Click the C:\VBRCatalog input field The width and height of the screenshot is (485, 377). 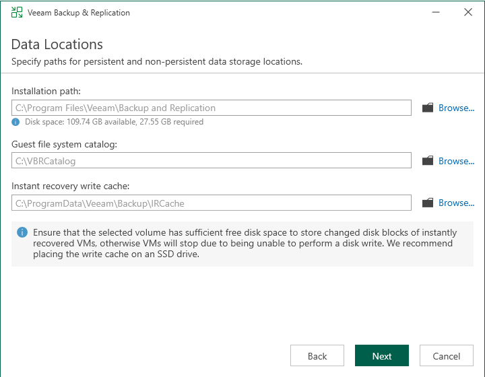(x=211, y=161)
